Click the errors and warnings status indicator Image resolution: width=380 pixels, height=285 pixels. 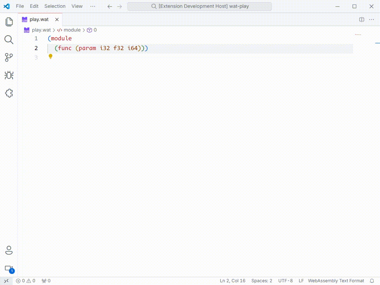click(26, 281)
